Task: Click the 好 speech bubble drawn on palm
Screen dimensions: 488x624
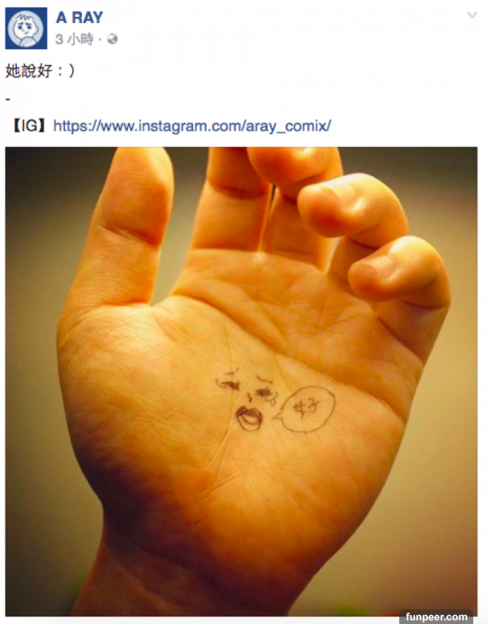Action: (x=305, y=409)
